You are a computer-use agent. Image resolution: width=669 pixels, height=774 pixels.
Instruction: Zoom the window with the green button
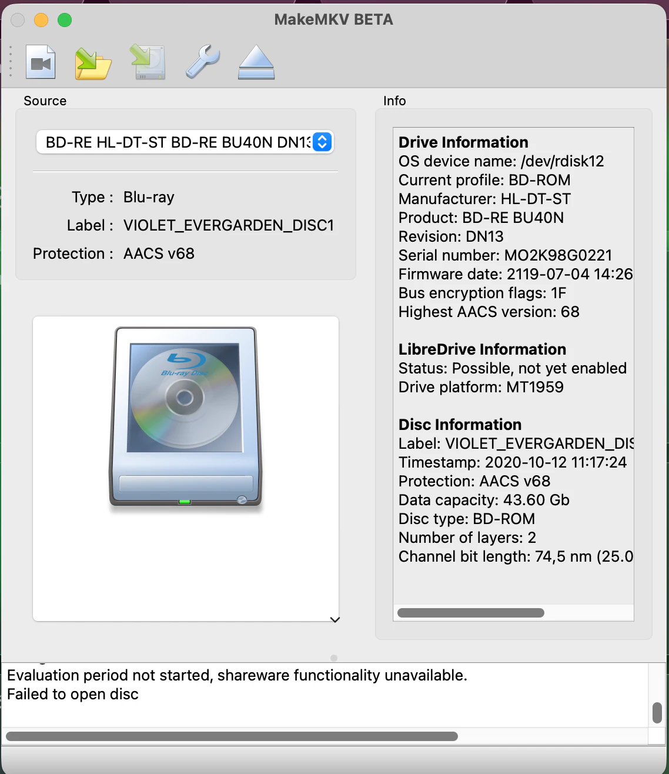pyautogui.click(x=65, y=20)
